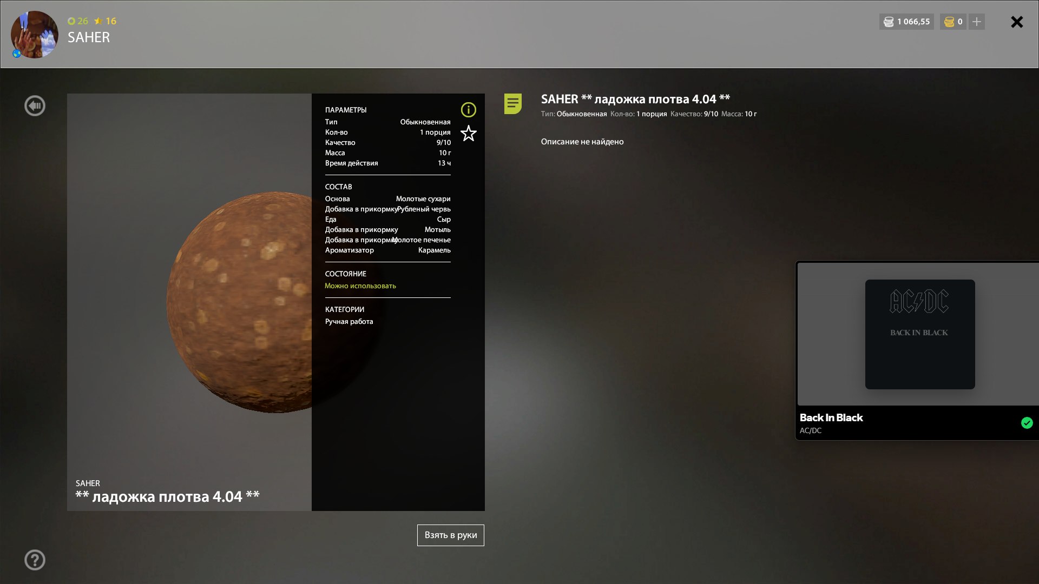Open the help question mark icon
The width and height of the screenshot is (1039, 584).
click(x=35, y=560)
